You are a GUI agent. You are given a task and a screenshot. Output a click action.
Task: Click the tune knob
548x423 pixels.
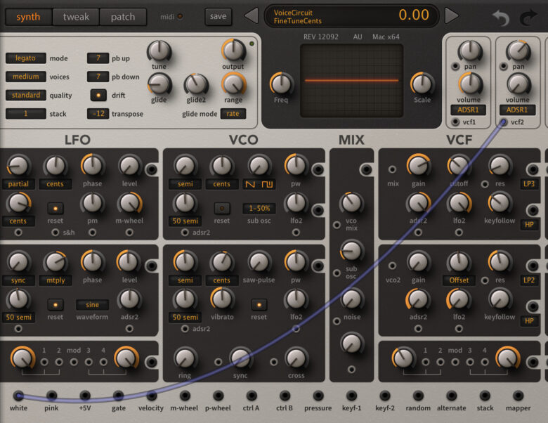(159, 51)
